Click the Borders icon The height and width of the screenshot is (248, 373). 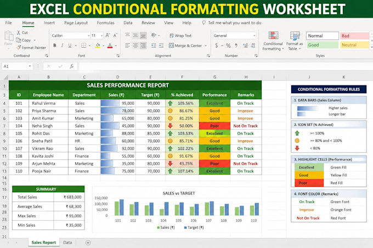pos(84,45)
